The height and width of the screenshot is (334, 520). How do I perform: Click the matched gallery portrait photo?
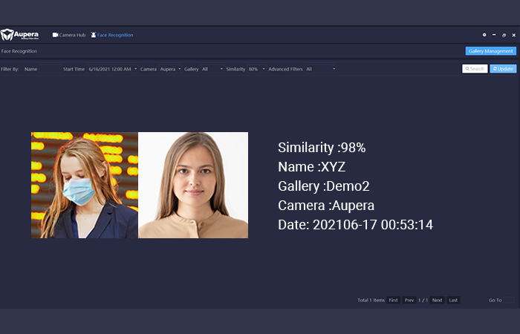pos(193,185)
